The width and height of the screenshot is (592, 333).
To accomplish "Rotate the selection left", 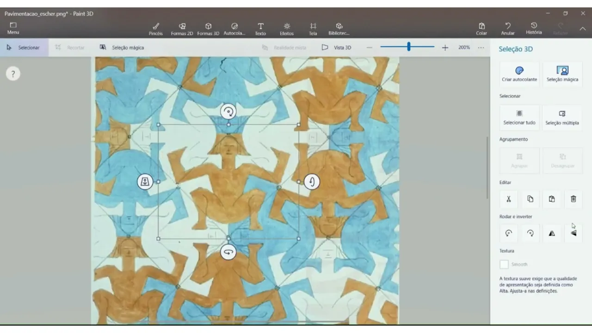I will pos(509,233).
